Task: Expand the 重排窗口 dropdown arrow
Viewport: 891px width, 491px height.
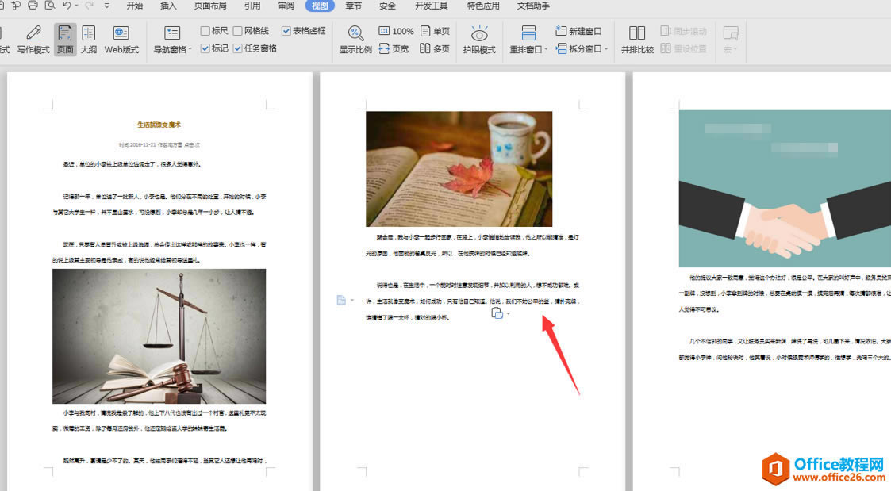Action: coord(546,49)
